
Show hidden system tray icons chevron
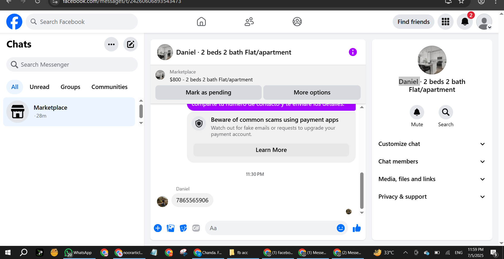tap(406, 252)
